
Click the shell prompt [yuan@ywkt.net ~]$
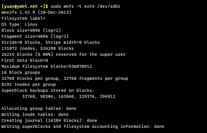tap(25, 6)
